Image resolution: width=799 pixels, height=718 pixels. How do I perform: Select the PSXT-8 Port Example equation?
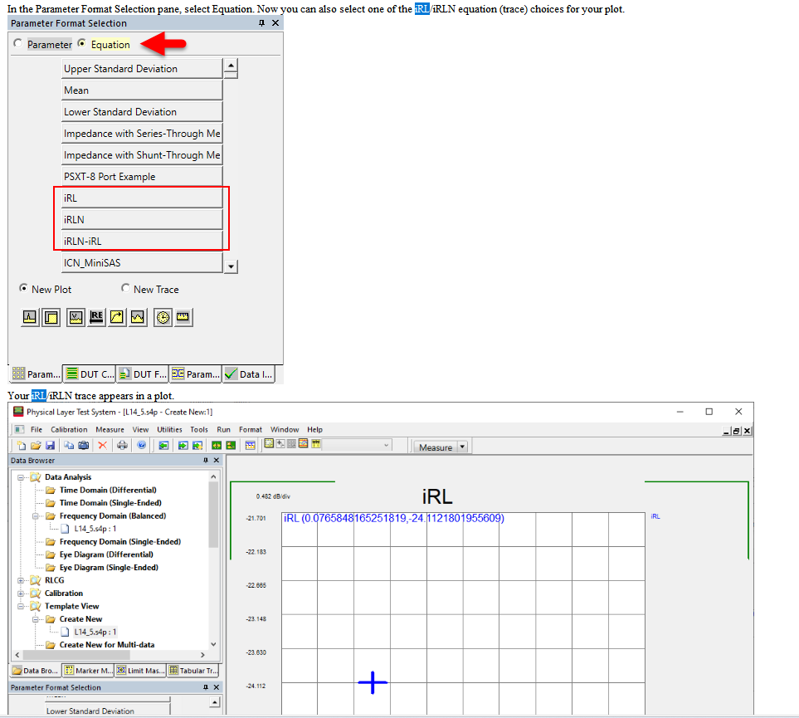tap(142, 176)
